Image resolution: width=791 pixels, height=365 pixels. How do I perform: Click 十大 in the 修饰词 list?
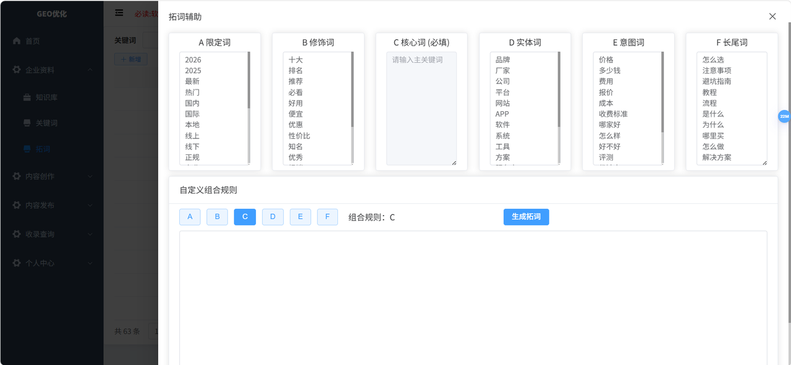point(296,60)
